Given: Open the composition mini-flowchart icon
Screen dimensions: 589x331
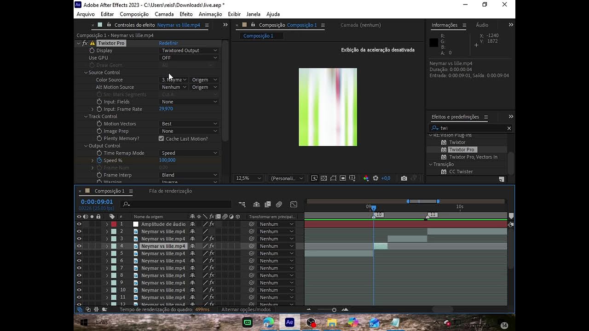Looking at the screenshot, I should (x=242, y=204).
